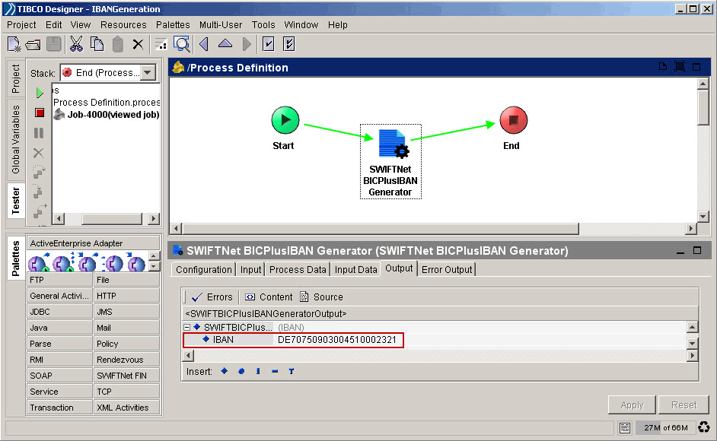This screenshot has width=717, height=441.
Task: Click the New Project toolbar icon
Action: [x=14, y=44]
